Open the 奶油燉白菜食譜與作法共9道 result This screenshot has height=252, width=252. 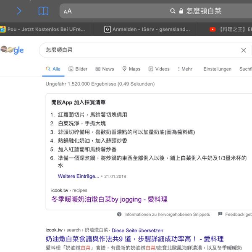[134, 239]
